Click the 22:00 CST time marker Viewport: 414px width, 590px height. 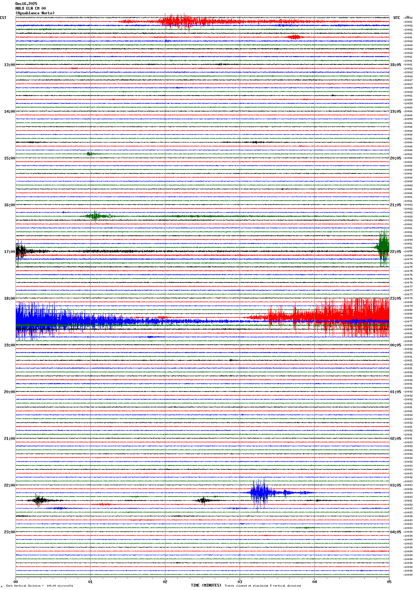pyautogui.click(x=9, y=485)
